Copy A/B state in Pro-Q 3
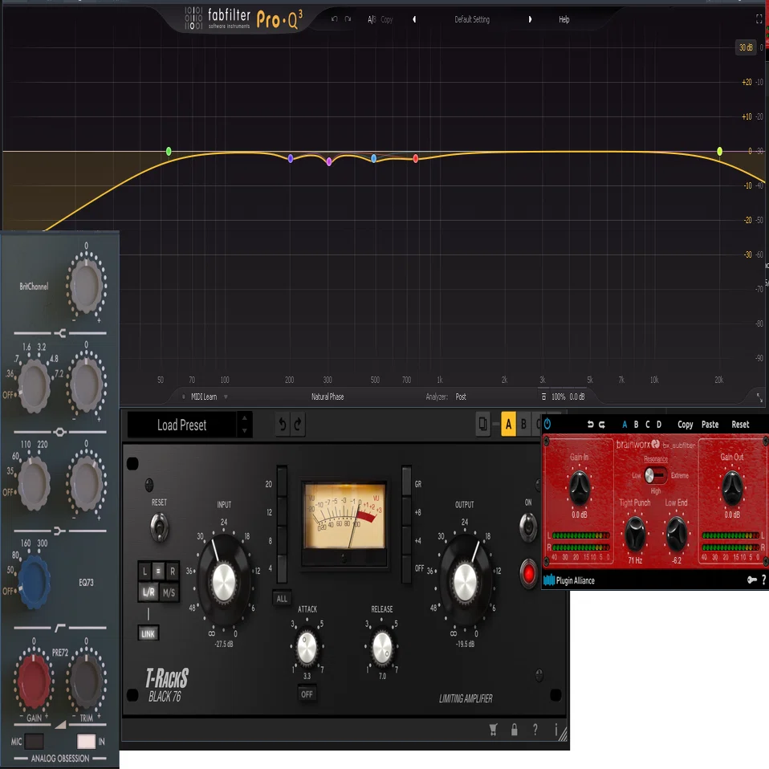The image size is (769, 769). tap(386, 19)
